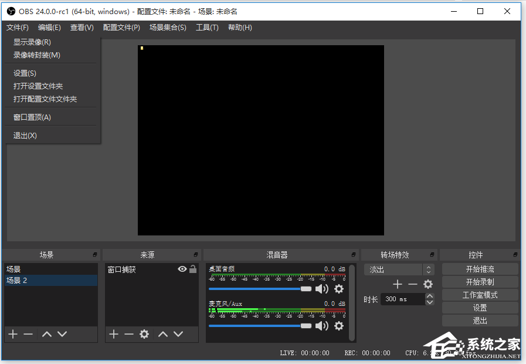Open source properties with the gear icon
The height and width of the screenshot is (364, 526).
click(x=145, y=334)
